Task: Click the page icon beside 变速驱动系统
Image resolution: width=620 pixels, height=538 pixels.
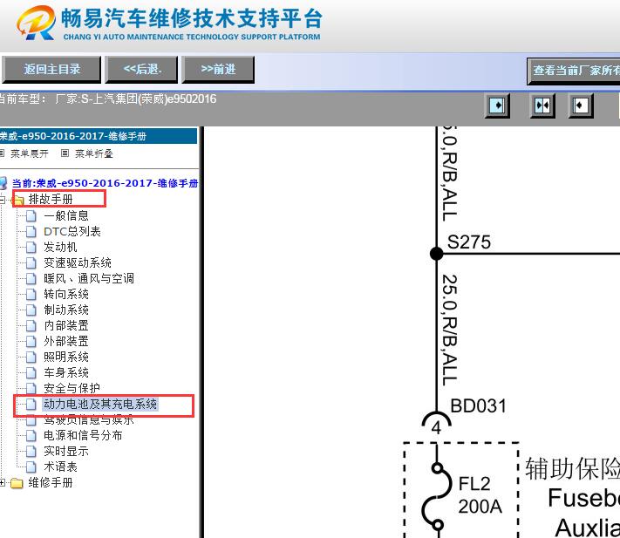Action: 31,262
